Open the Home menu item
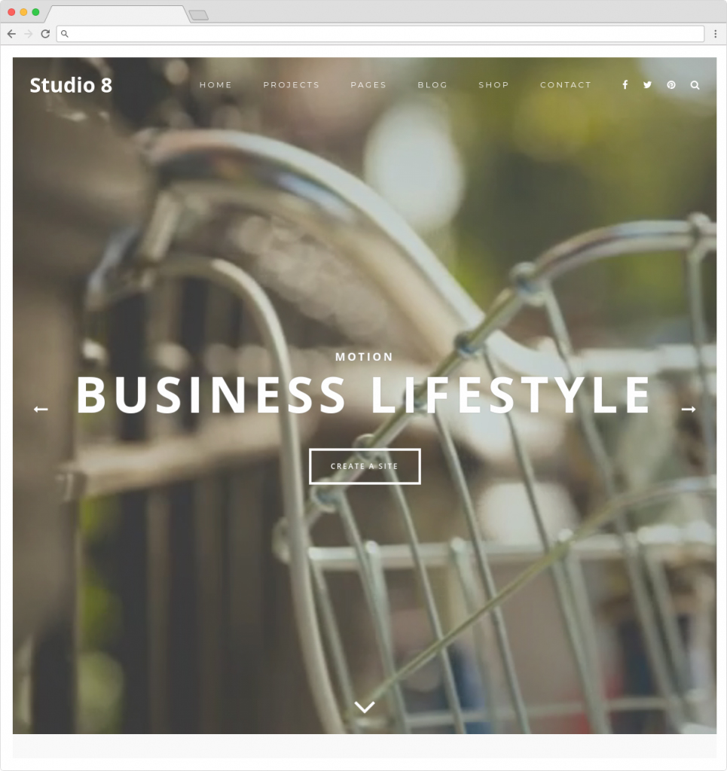 [x=215, y=84]
